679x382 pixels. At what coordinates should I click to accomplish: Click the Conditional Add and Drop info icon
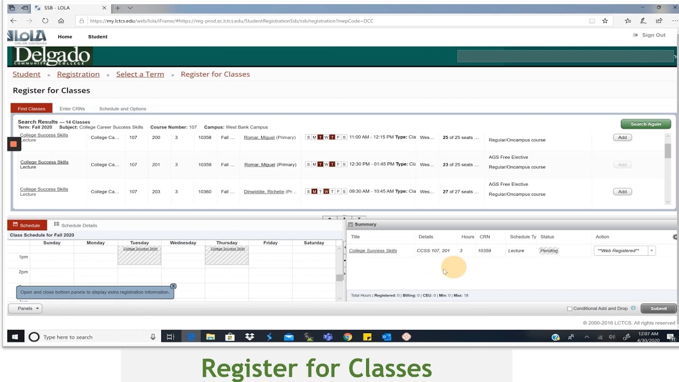633,308
